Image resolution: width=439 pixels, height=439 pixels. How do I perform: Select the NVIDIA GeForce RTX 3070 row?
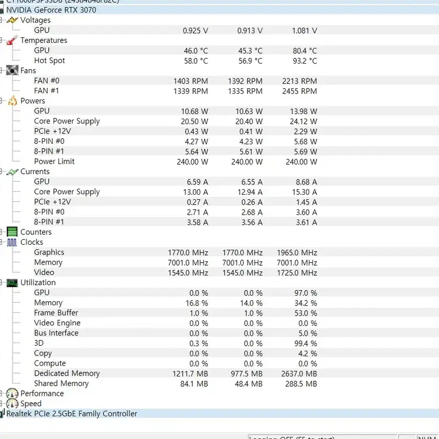coord(219,10)
